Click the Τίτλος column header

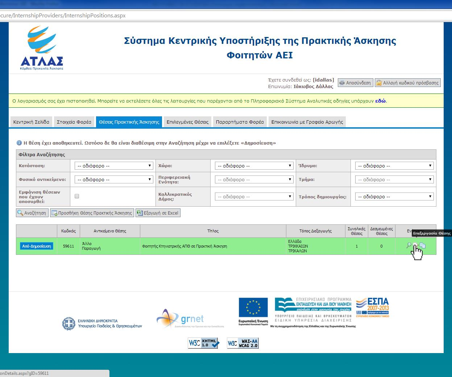(213, 231)
